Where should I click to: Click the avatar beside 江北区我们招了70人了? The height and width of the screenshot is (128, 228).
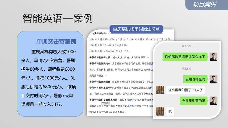click(160, 90)
